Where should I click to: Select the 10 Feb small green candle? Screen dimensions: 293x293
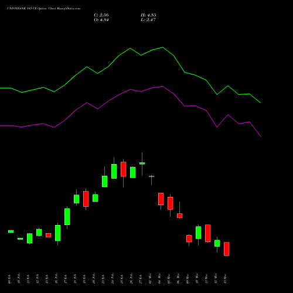[x=21, y=239]
